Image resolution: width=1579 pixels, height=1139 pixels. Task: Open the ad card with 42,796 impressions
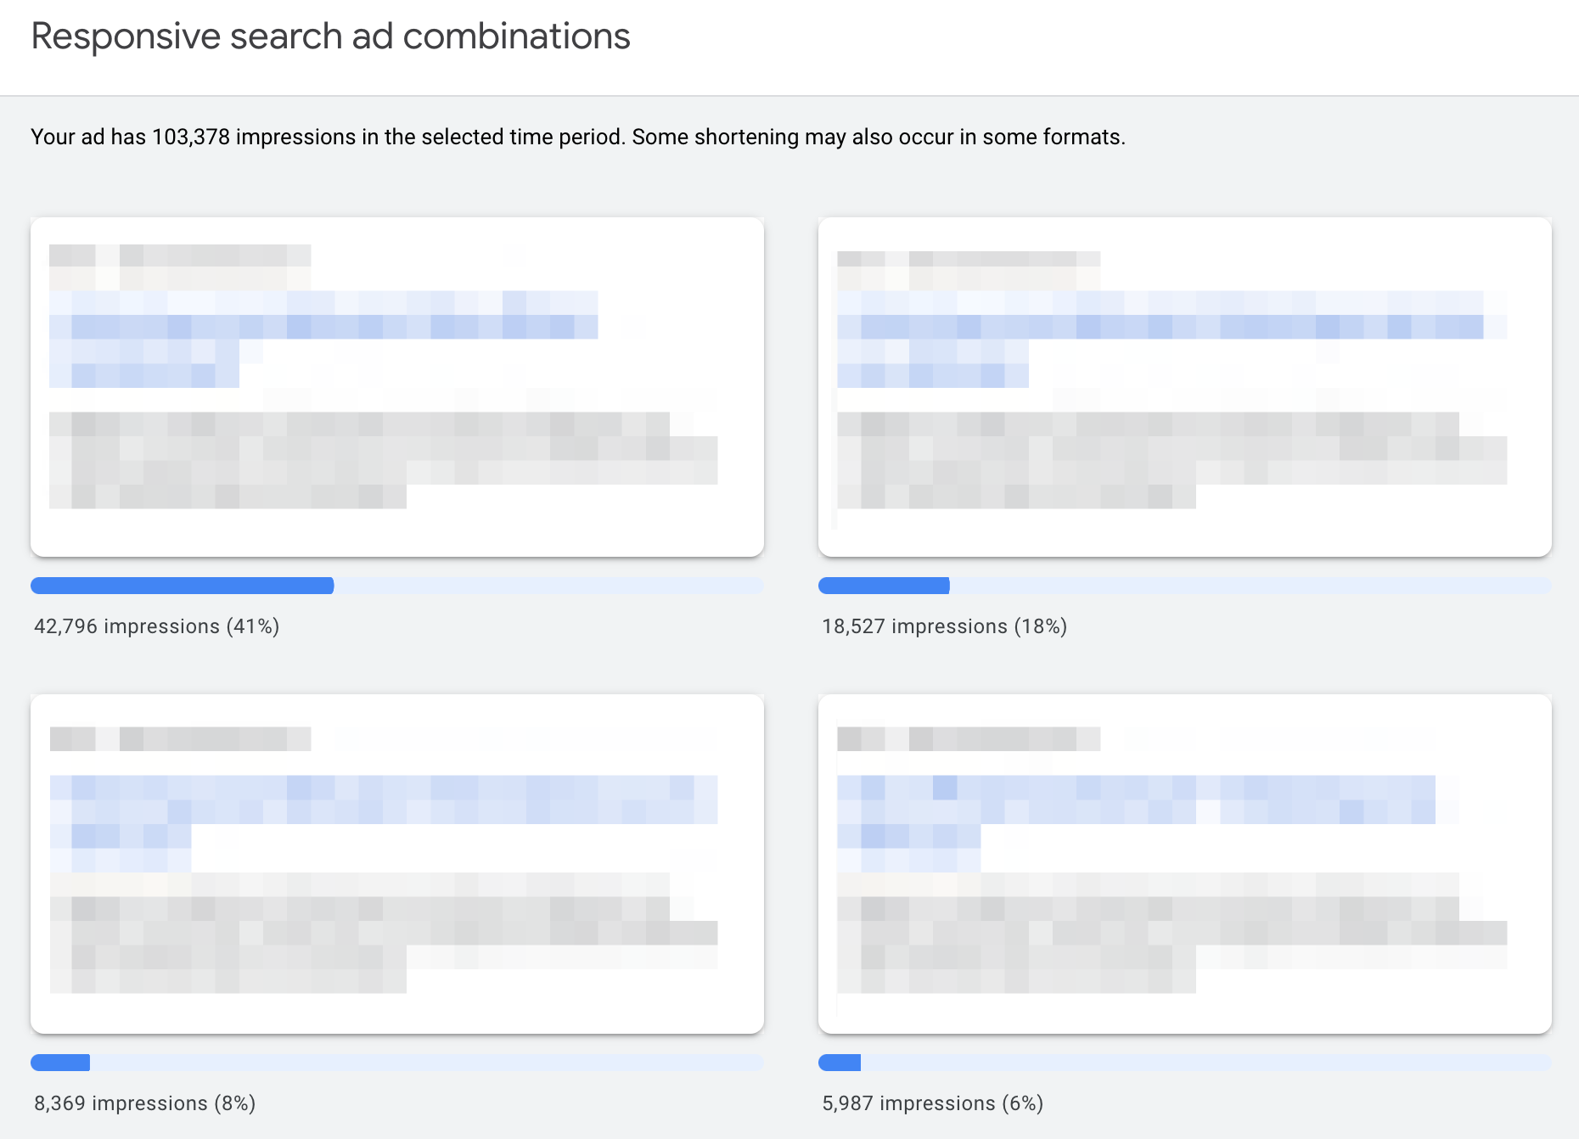[x=397, y=387]
